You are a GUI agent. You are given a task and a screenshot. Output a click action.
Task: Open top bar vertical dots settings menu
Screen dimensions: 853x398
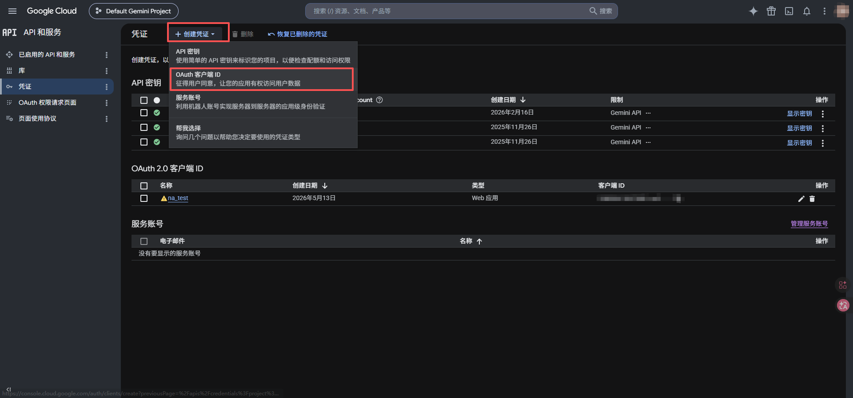(825, 11)
